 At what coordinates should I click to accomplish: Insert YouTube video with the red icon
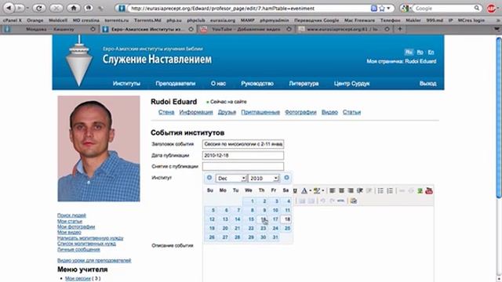(429, 191)
